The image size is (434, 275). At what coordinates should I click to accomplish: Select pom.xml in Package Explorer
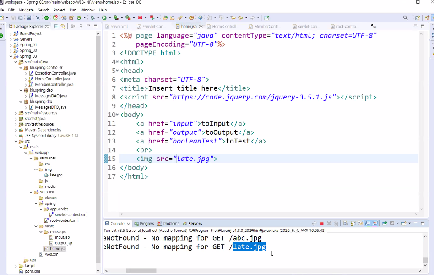click(33, 271)
